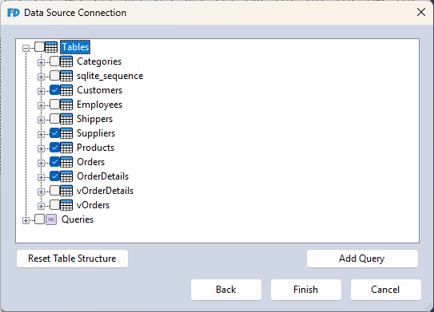The height and width of the screenshot is (312, 434).
Task: Expand the sqlite_sequence node
Action: [41, 77]
